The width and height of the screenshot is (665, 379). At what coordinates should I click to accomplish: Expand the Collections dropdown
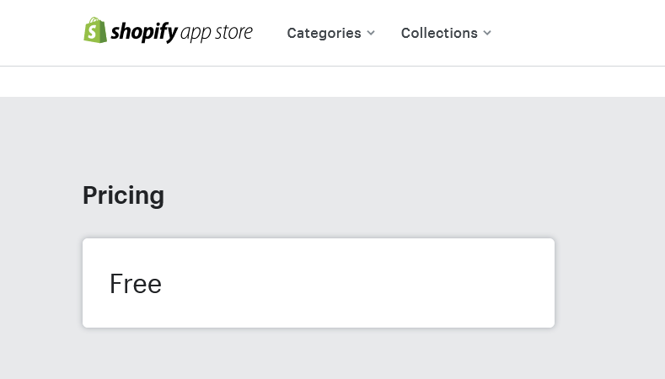tap(446, 33)
